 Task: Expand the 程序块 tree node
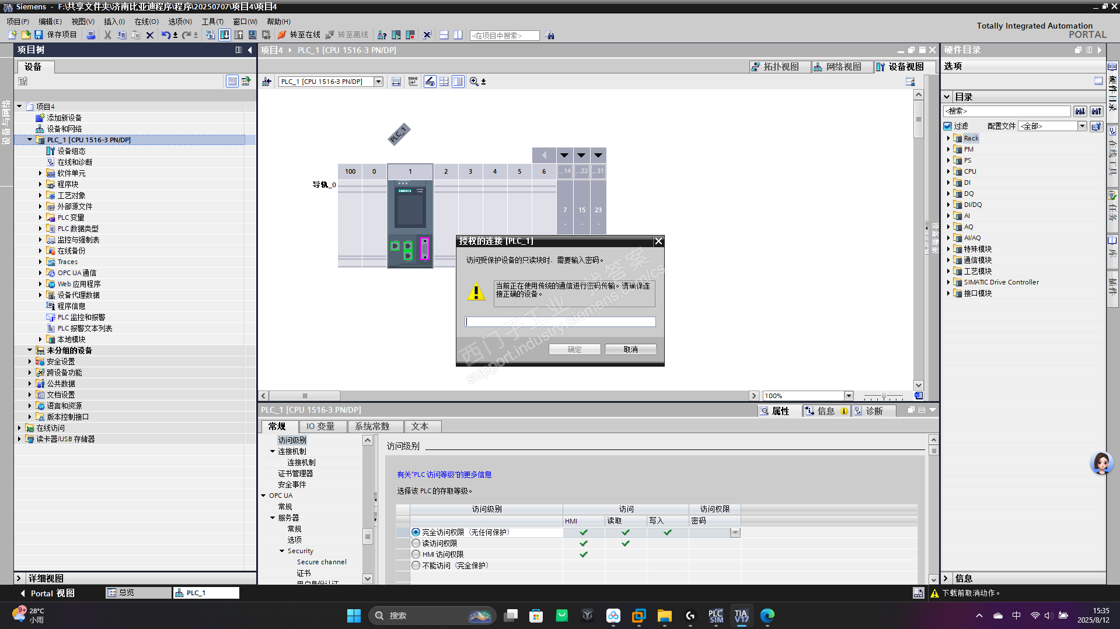40,184
